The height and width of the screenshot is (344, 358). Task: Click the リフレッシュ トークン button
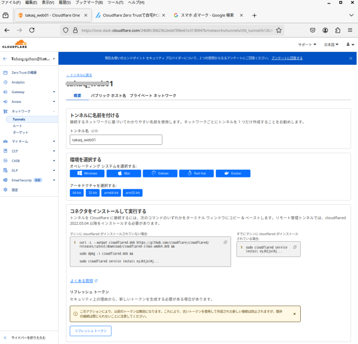pyautogui.click(x=91, y=331)
